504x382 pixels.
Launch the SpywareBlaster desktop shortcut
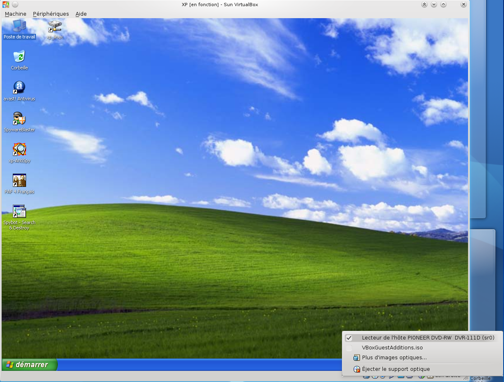tap(19, 119)
